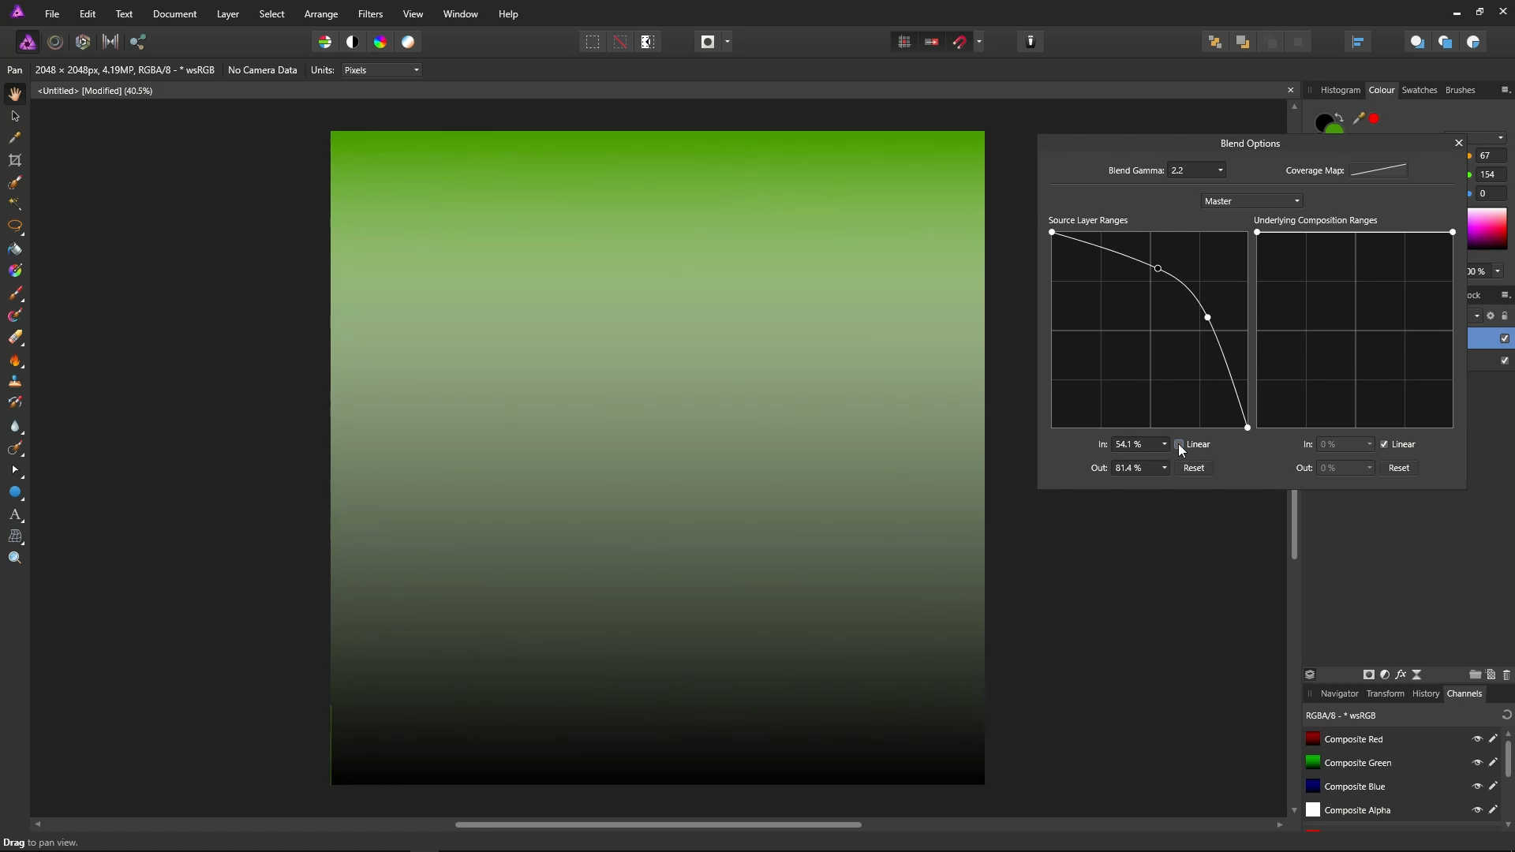Select the Paint Brush tool

[x=15, y=293]
